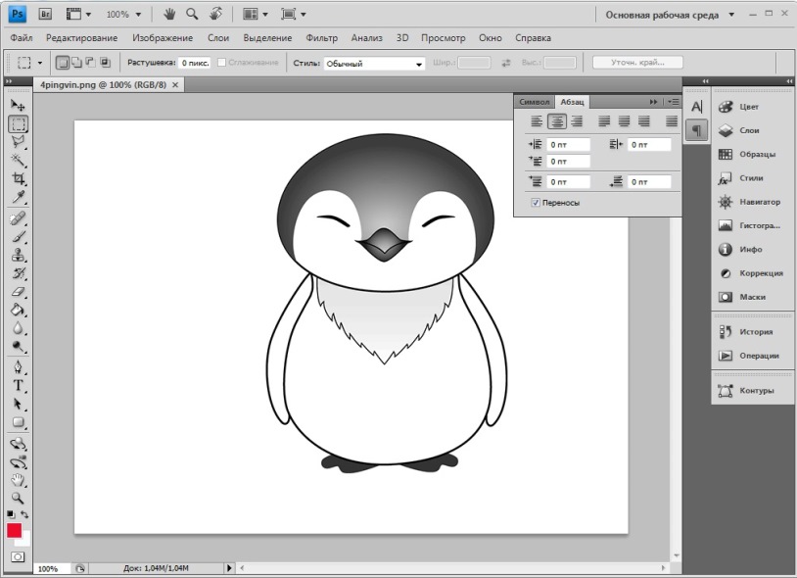Uncheck the Переносы checkbox
Viewport: 797px width, 578px height.
tap(536, 203)
